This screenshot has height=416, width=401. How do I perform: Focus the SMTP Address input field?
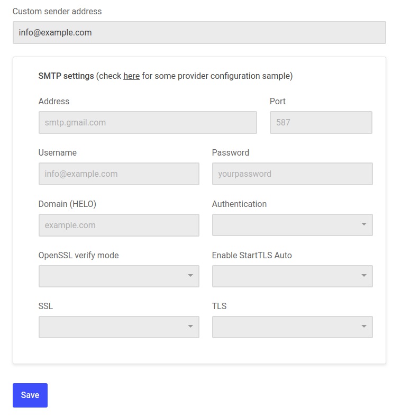coord(148,122)
